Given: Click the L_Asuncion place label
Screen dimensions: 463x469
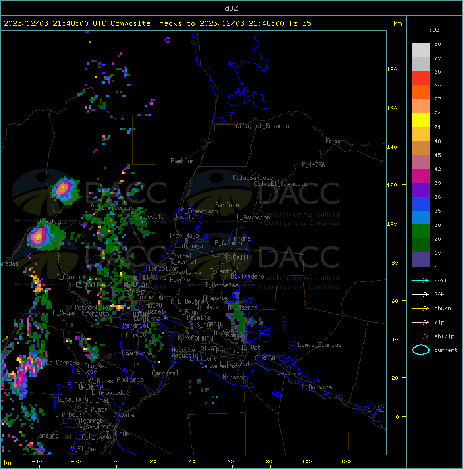Looking at the screenshot, I should coord(253,217).
